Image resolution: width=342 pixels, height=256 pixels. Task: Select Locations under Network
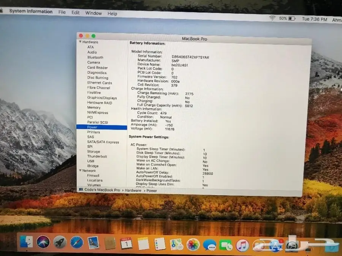(x=95, y=180)
